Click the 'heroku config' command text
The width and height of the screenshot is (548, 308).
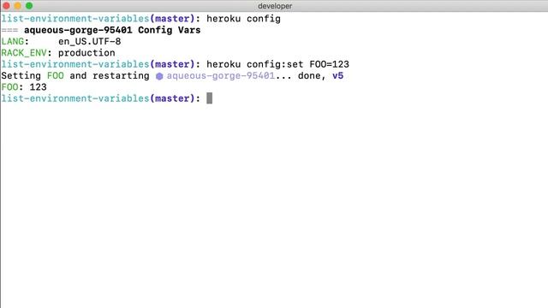click(243, 19)
